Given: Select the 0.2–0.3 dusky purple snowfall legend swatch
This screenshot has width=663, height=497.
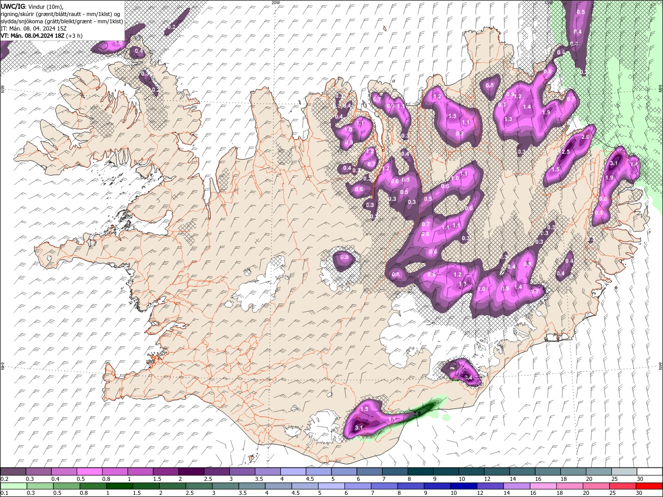Looking at the screenshot, I should 13,472.
